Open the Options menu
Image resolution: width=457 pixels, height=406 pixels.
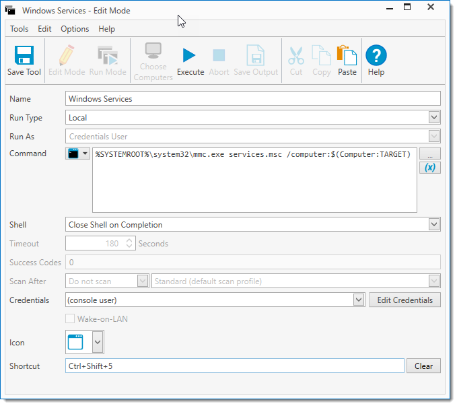point(75,29)
